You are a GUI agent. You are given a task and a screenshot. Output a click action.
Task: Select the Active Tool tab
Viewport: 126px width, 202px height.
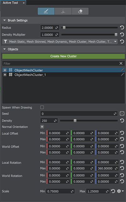tap(10, 3)
